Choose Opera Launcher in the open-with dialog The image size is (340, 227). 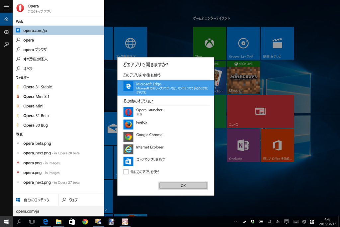pyautogui.click(x=166, y=112)
